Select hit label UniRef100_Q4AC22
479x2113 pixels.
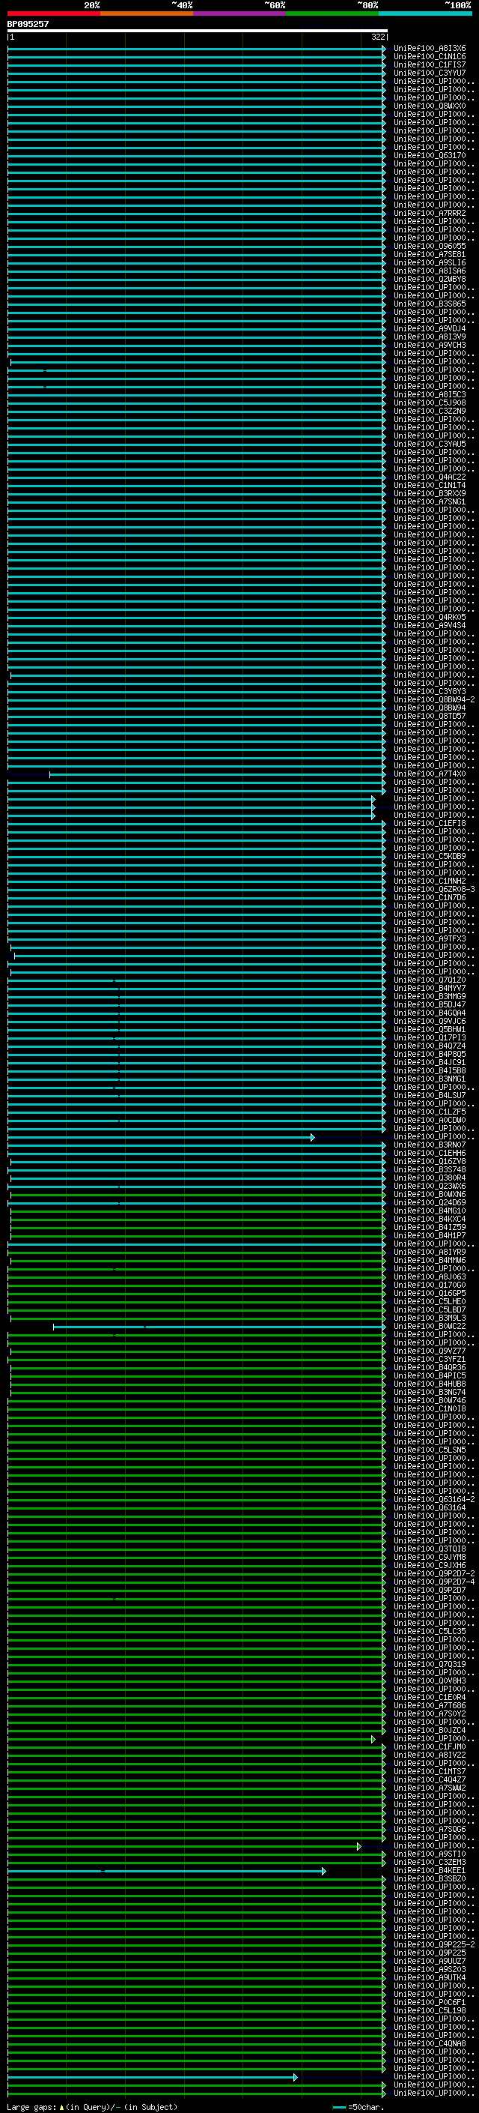(430, 477)
